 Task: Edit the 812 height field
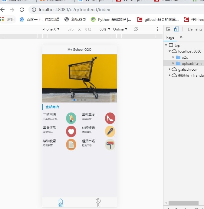tap(88, 29)
